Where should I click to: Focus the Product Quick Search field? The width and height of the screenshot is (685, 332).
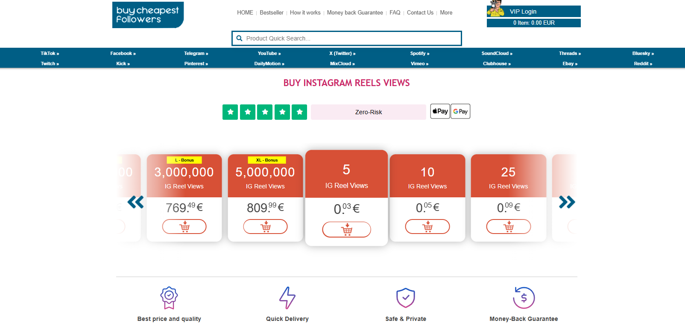[347, 38]
